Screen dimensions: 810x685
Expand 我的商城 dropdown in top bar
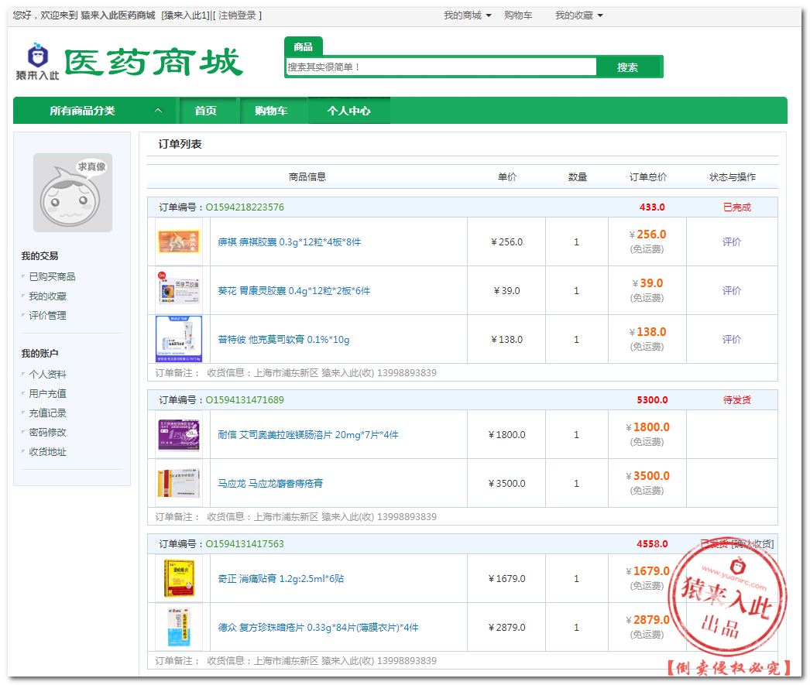point(467,15)
